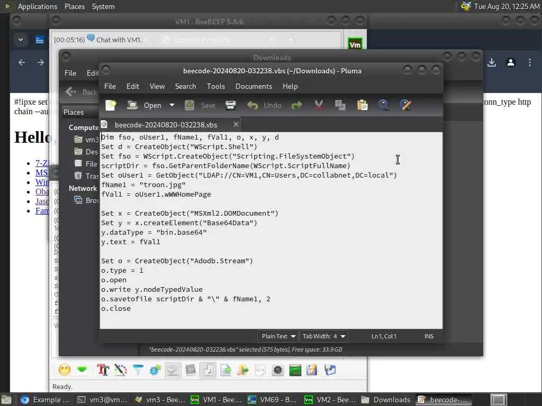Click the BeeBEEP notepad pencil icon
Image resolution: width=542 pixels, height=406 pixels.
(312, 370)
